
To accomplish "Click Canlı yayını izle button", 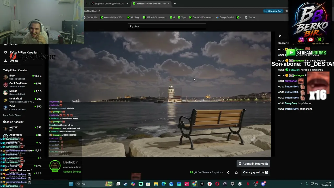I will [255, 172].
